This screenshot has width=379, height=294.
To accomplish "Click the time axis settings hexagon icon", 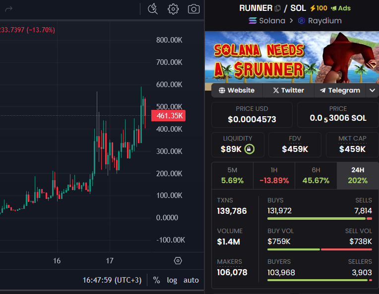I will coord(178,261).
